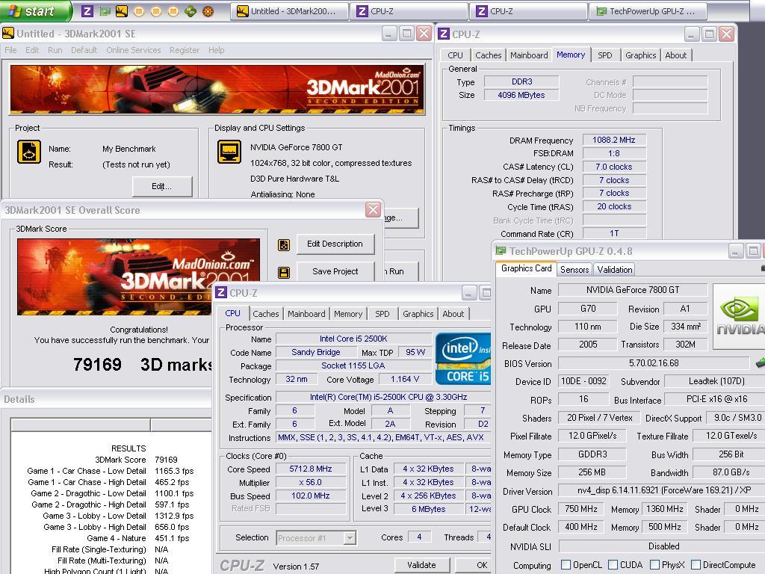Click the Display and CPU Settings monitor icon
Image resolution: width=765 pixels, height=574 pixels.
click(229, 151)
